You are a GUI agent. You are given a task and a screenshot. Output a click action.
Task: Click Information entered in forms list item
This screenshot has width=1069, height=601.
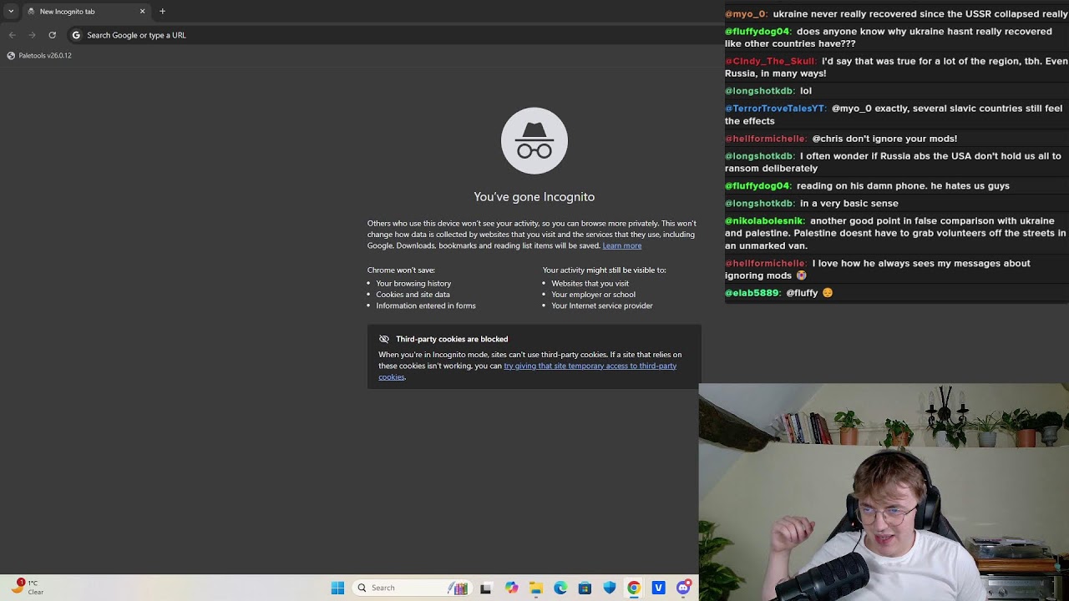click(426, 306)
